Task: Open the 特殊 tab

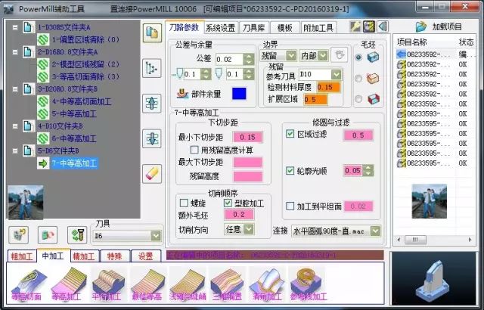Action: 114,256
